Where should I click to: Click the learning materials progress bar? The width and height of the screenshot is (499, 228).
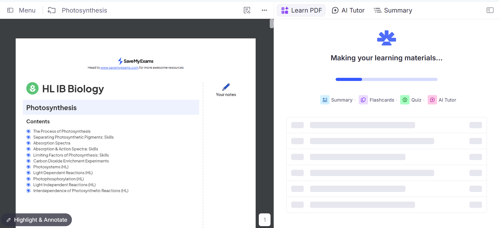386,79
